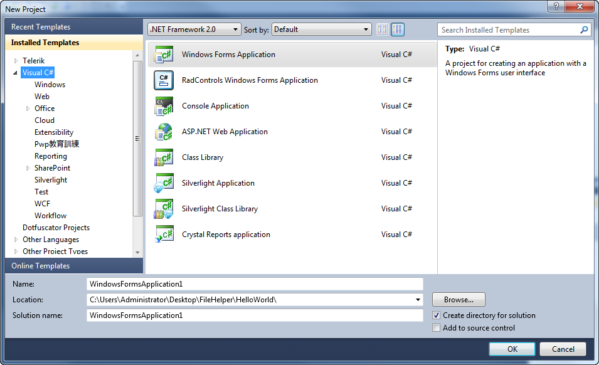599x365 pixels.
Task: Click the Solution name input field
Action: pyautogui.click(x=255, y=315)
